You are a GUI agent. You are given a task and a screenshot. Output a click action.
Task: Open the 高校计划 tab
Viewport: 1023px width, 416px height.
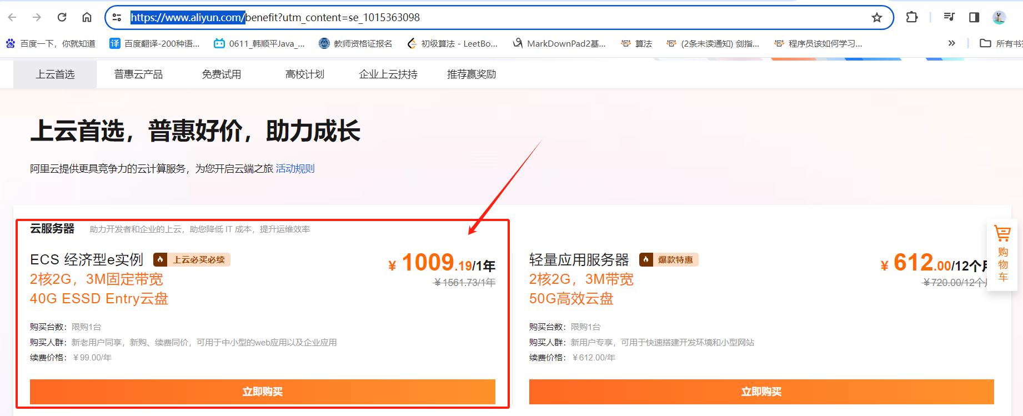[305, 74]
